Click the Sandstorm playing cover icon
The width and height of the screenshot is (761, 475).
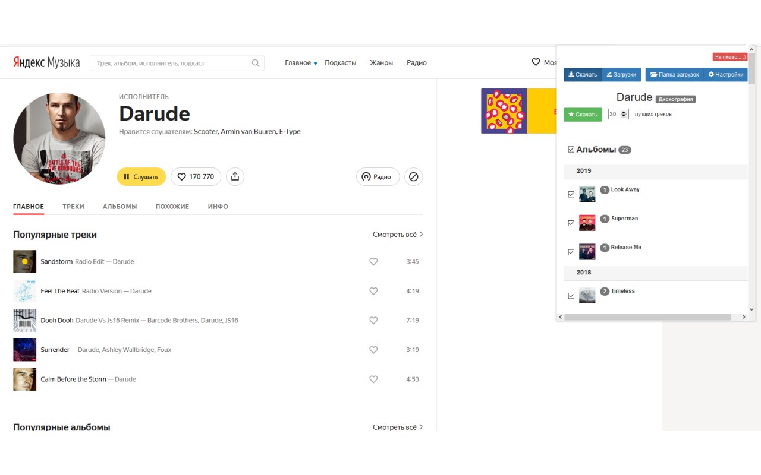pos(24,261)
